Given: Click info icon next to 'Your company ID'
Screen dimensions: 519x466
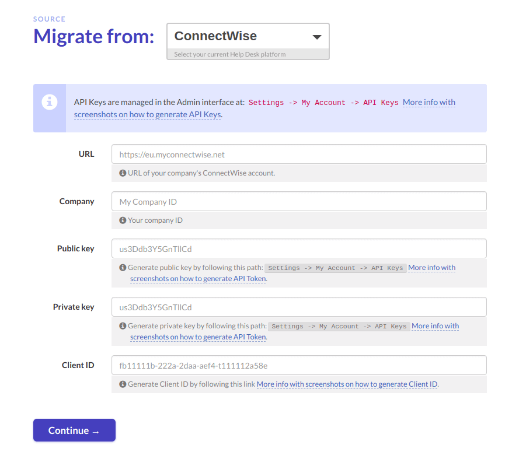Looking at the screenshot, I should pos(123,220).
